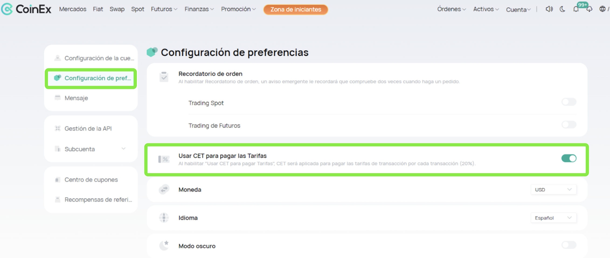Enable the Trading de Futuros reminder toggle
The image size is (610, 258).
click(569, 124)
